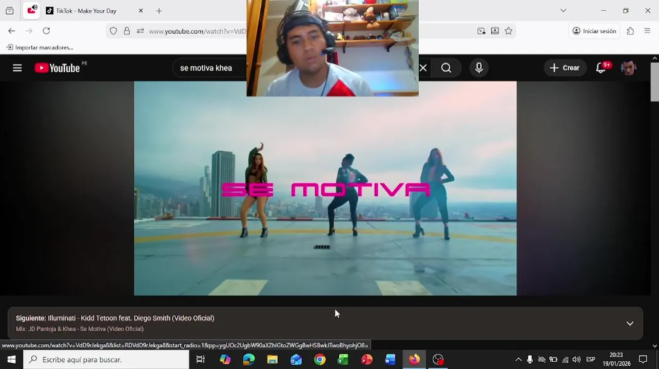Expand the Siguiente queue chevron
The image size is (659, 369).
tap(630, 323)
